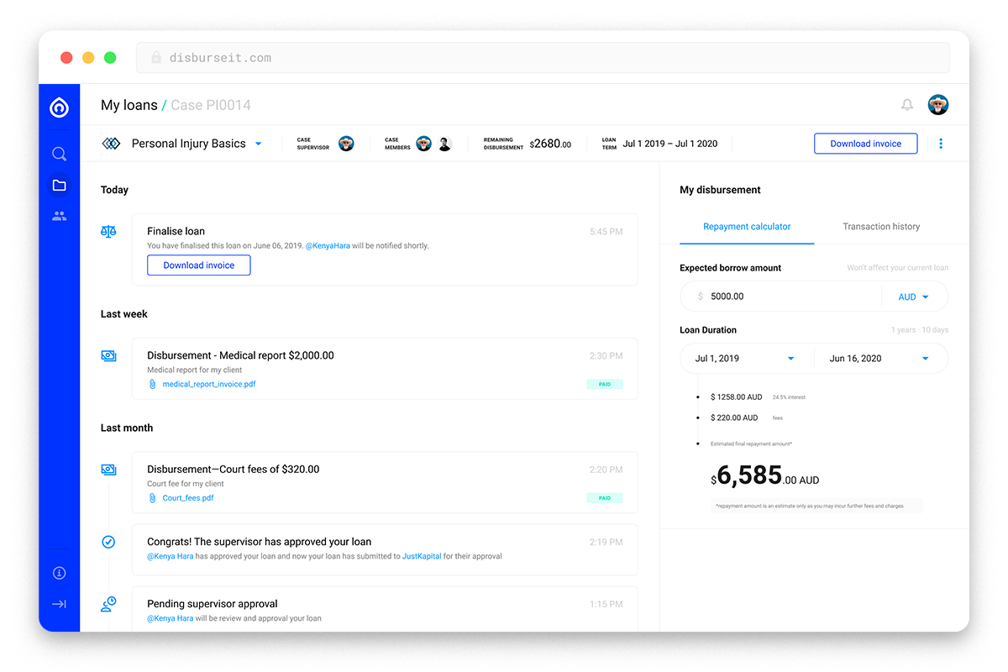This screenshot has height=672, width=1008.
Task: Click the PAID badge on Medical report
Action: click(x=605, y=384)
